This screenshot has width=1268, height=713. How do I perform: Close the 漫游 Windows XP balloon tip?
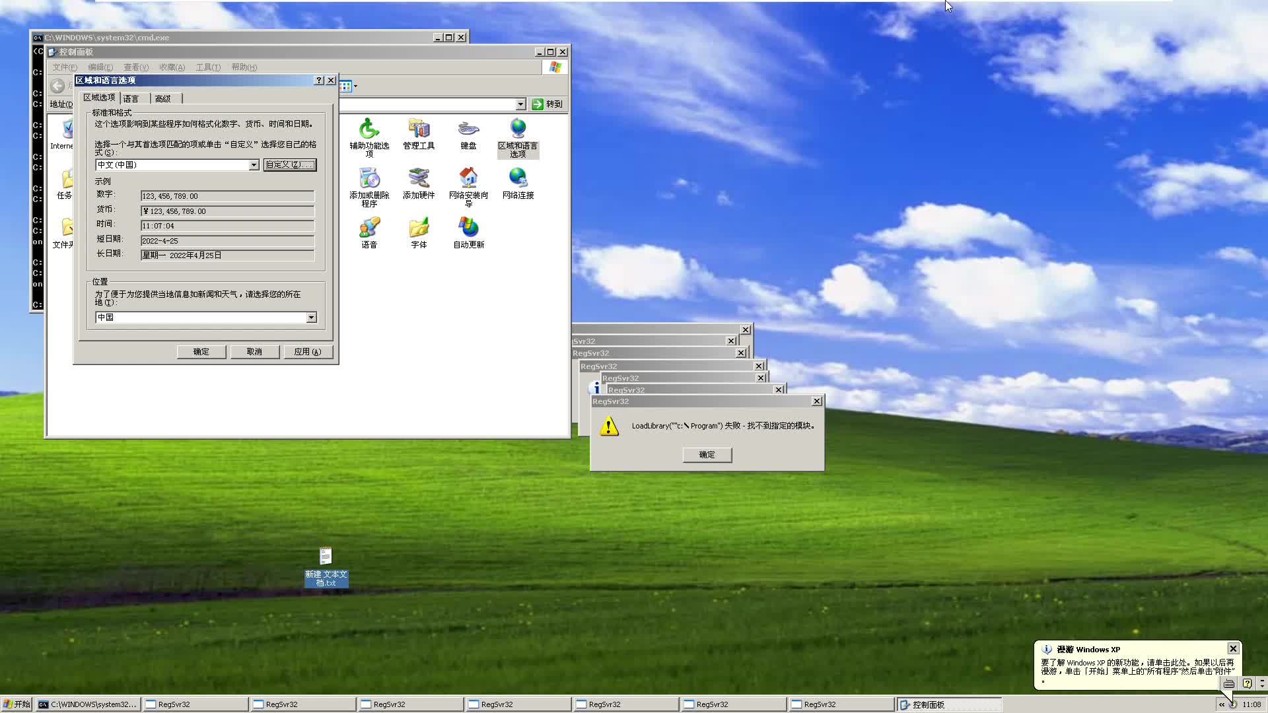[x=1233, y=649]
